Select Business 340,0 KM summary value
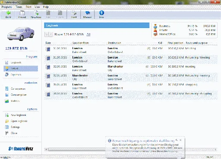The width and height of the screenshot is (221, 159). tap(209, 26)
